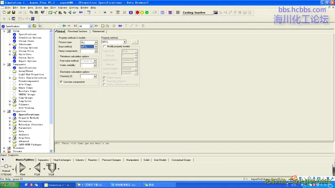Screen dimensions: 335x188
Task: Click the green circle costing status icon
Action: tap(147, 13)
